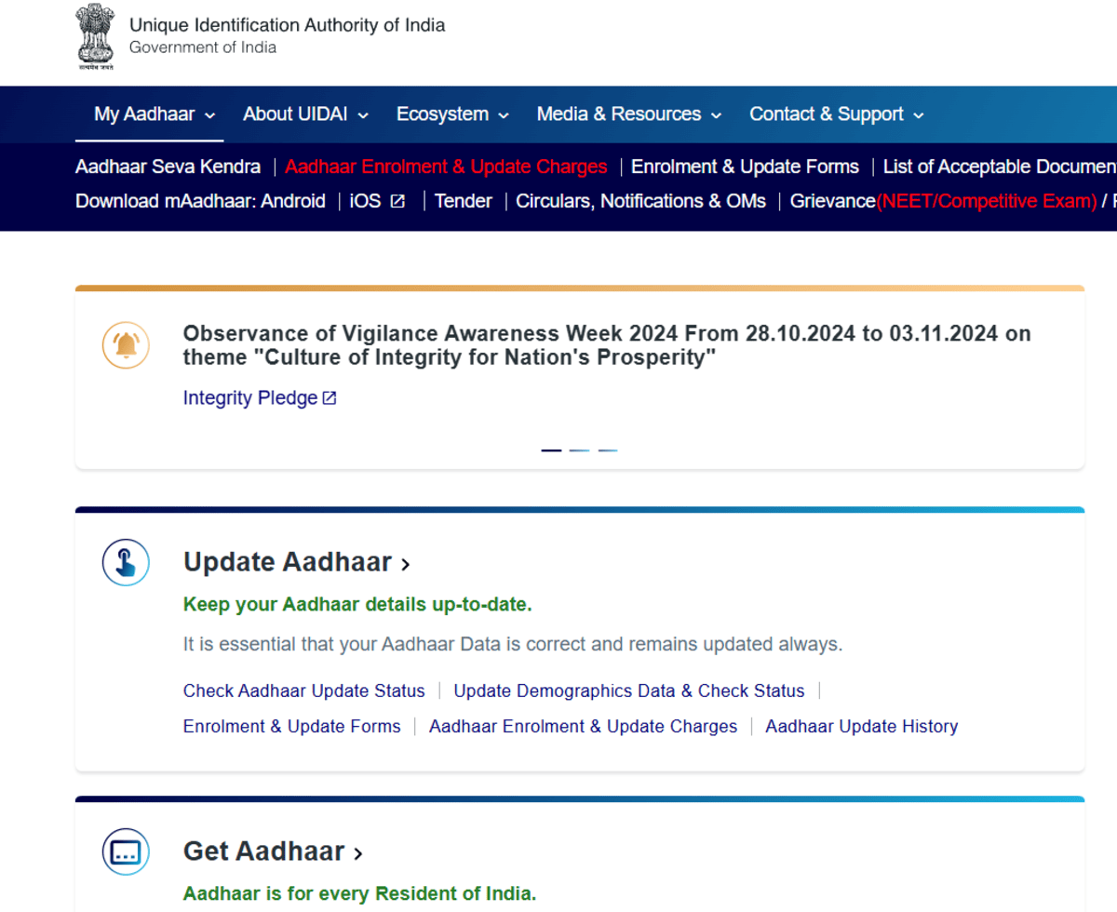This screenshot has height=912, width=1117.
Task: Open Aadhaar Enrolment & Update Charges in card
Action: (583, 727)
